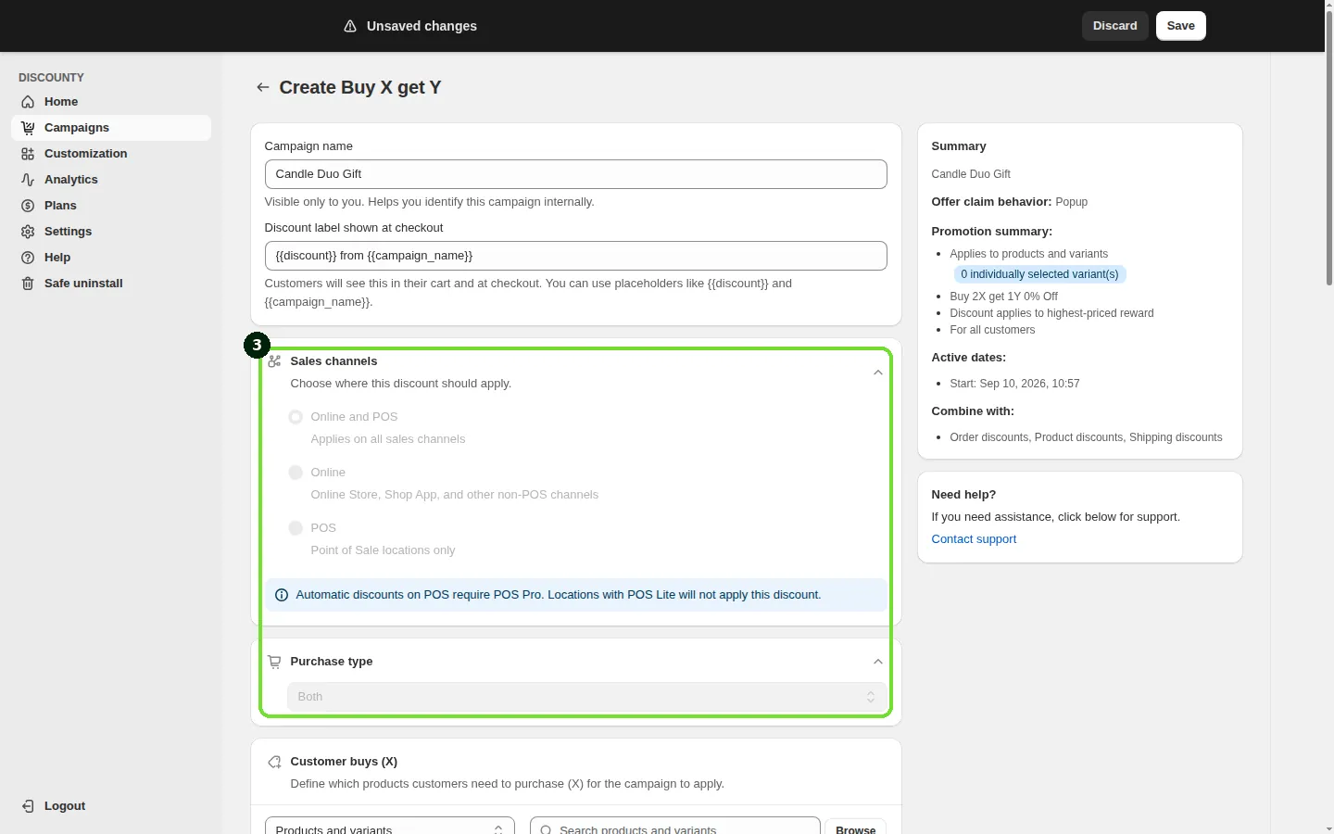Viewport: 1334px width, 834px height.
Task: Open Customization in the sidebar menu
Action: pos(111,154)
